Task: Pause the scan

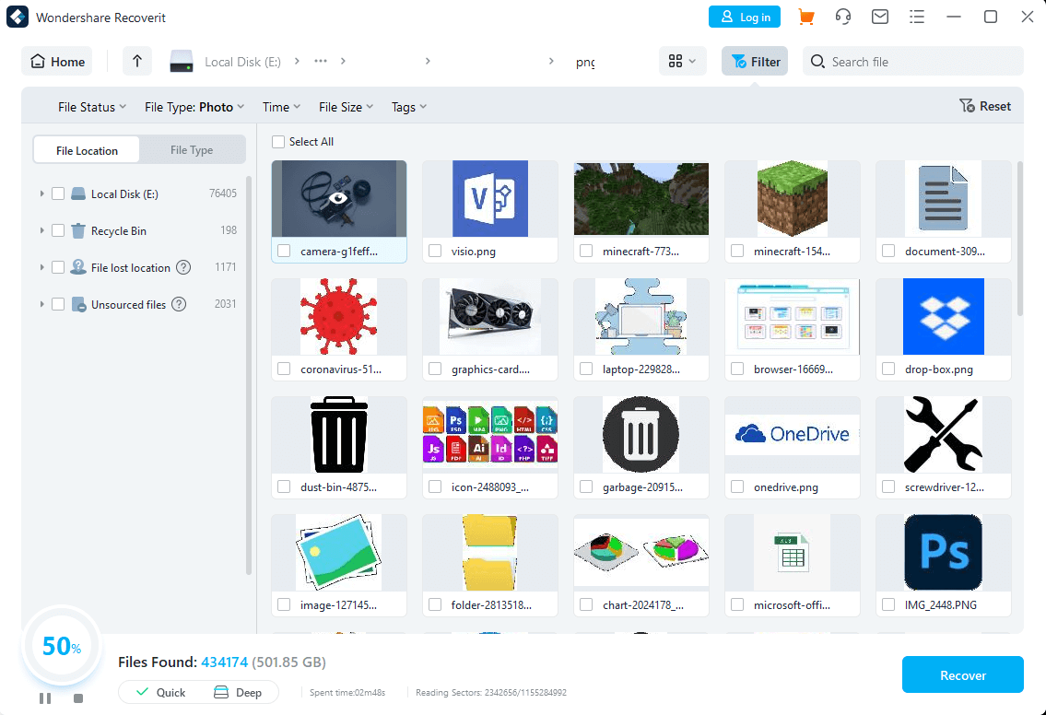Action: click(x=44, y=698)
